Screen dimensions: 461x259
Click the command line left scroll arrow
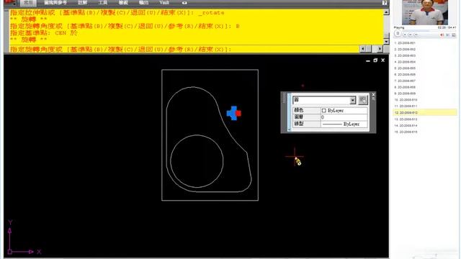pos(363,49)
